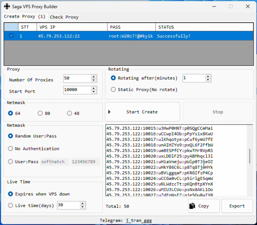This screenshot has height=225, width=257.
Task: Click the Start Create button
Action: [x=142, y=112]
